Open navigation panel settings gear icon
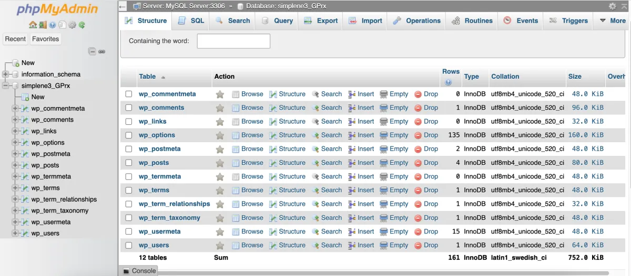 [x=72, y=25]
